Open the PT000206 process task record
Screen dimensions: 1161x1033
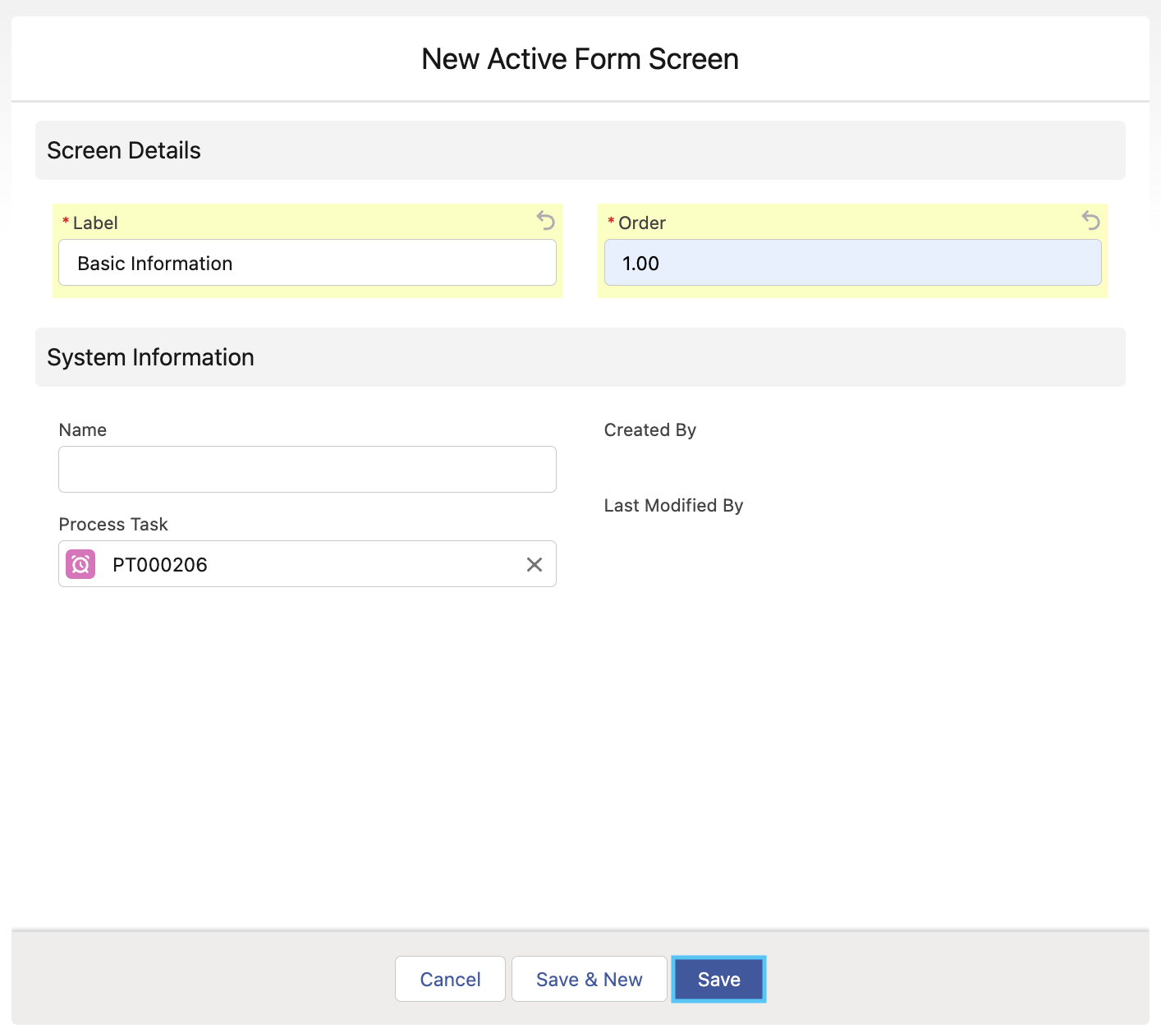click(161, 564)
